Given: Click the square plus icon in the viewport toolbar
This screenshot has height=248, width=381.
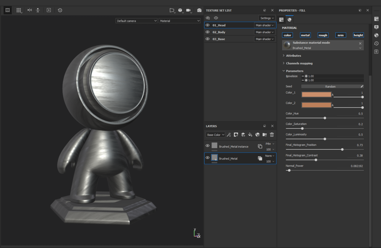Looking at the screenshot, I should 49,10.
